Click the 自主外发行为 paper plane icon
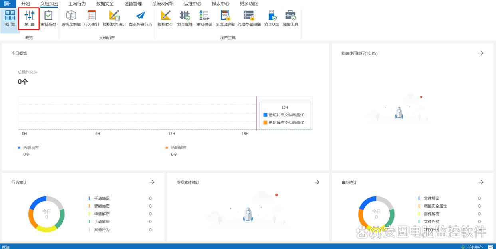 [x=141, y=18]
